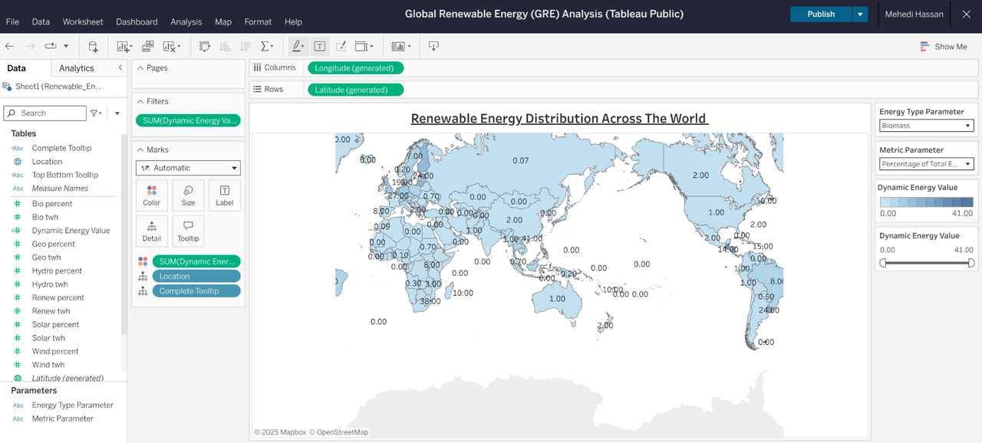Screen dimensions: 982x443
Task: Click the Format workbook brush icon
Action: (341, 47)
